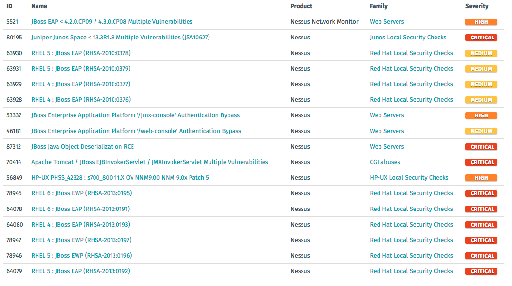Click the Severity column header
Image resolution: width=512 pixels, height=286 pixels.
pyautogui.click(x=477, y=6)
